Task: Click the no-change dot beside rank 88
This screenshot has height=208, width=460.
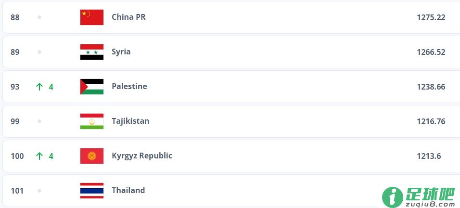Action: pos(39,17)
